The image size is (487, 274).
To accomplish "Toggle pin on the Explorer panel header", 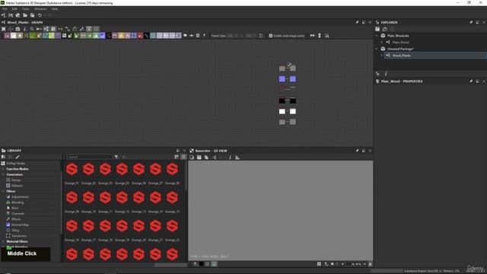I will pos(471,22).
